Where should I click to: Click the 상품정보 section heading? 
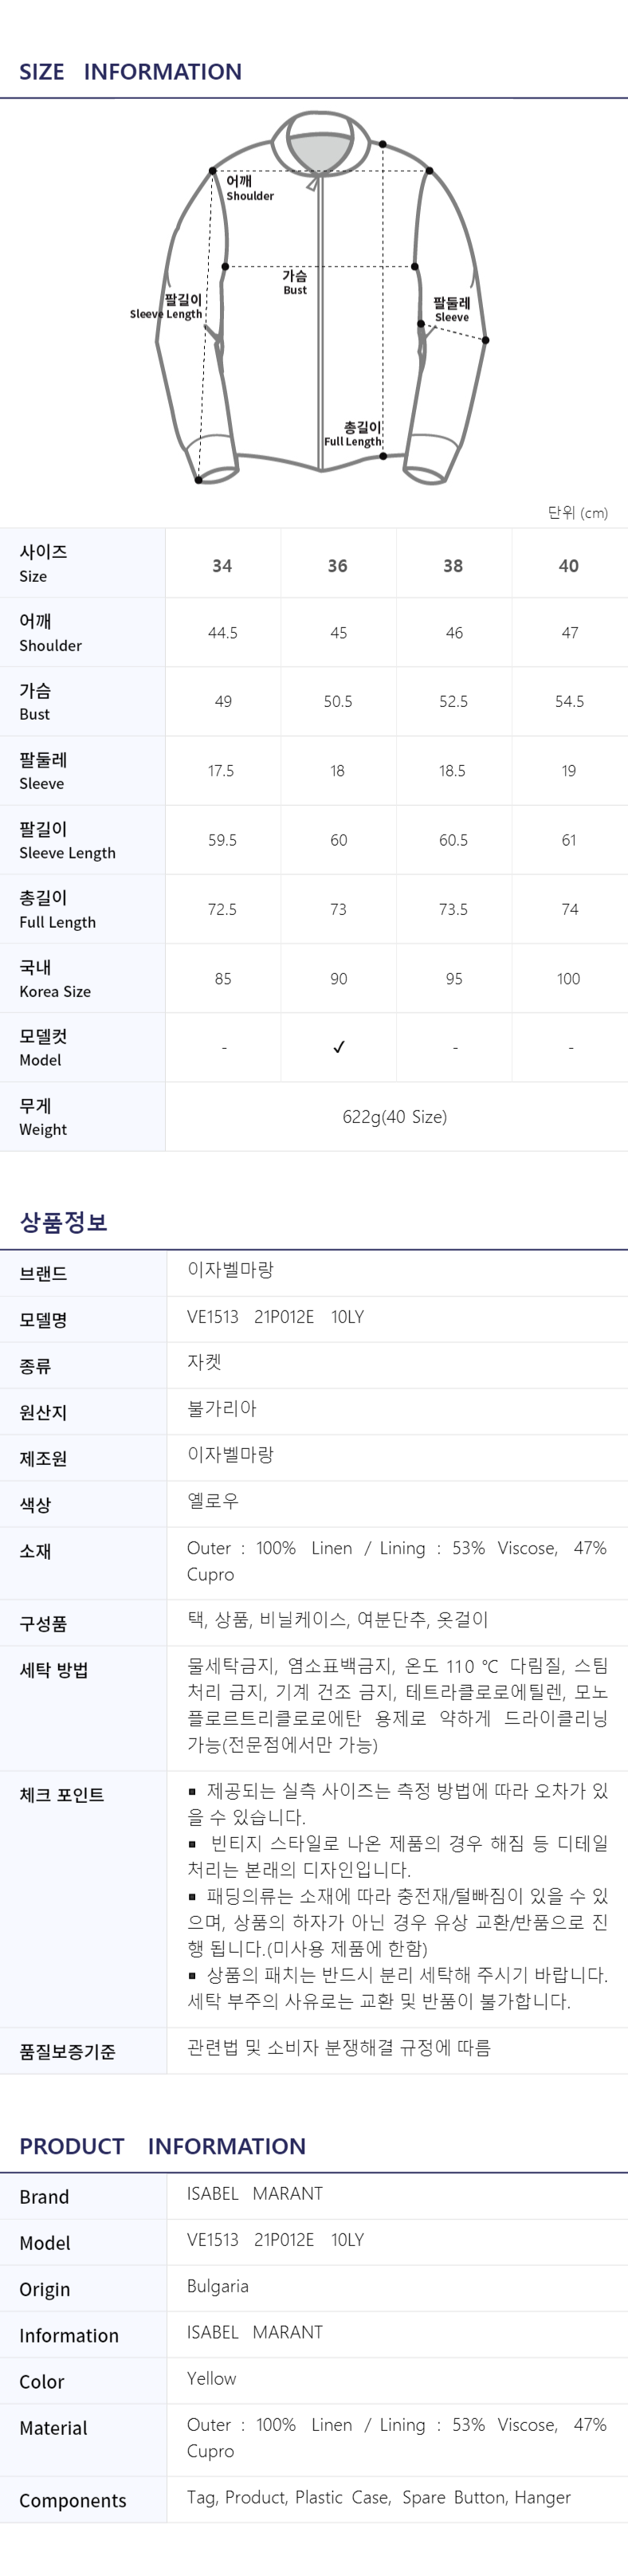tap(64, 1222)
